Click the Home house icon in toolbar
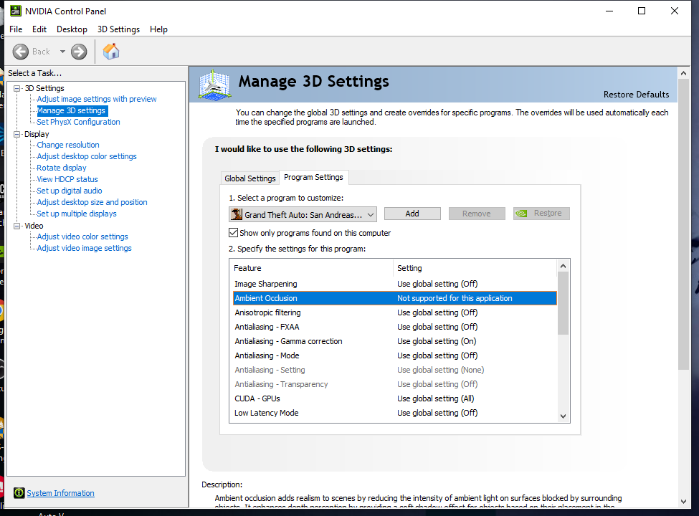 click(111, 52)
